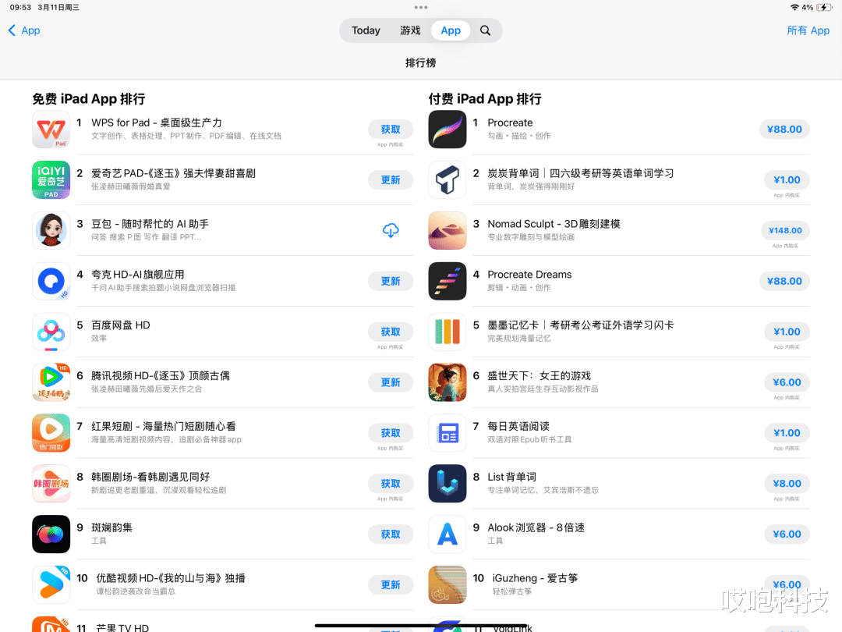Tap the search magnifier icon
Screen dimensions: 842x632
tap(485, 30)
